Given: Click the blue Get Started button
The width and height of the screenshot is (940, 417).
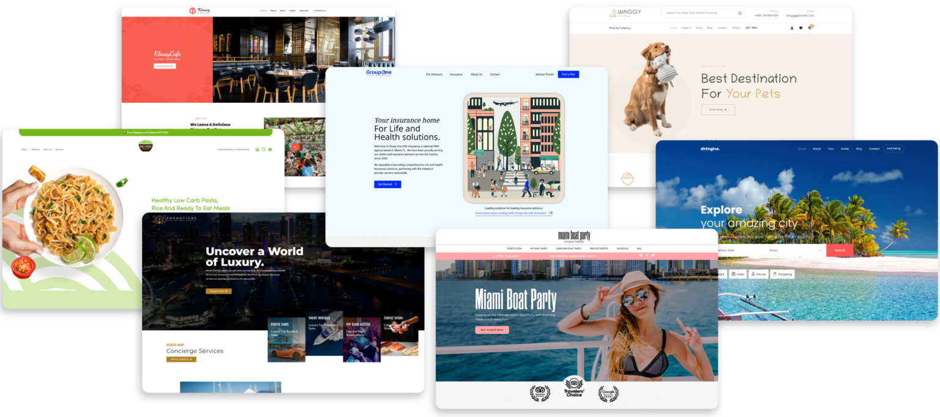Looking at the screenshot, I should click(387, 184).
